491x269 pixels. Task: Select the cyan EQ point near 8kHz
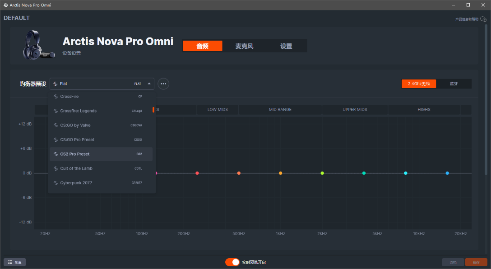point(406,173)
